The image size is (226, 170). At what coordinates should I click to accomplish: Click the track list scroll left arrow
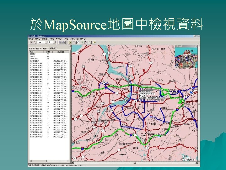click(30, 161)
